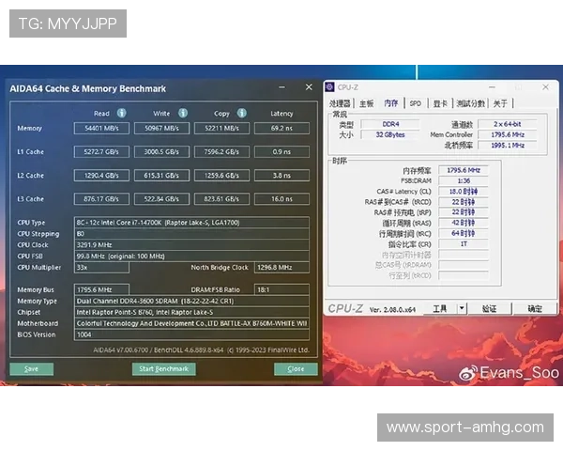Open the SPD tab
563x451 pixels.
(416, 103)
